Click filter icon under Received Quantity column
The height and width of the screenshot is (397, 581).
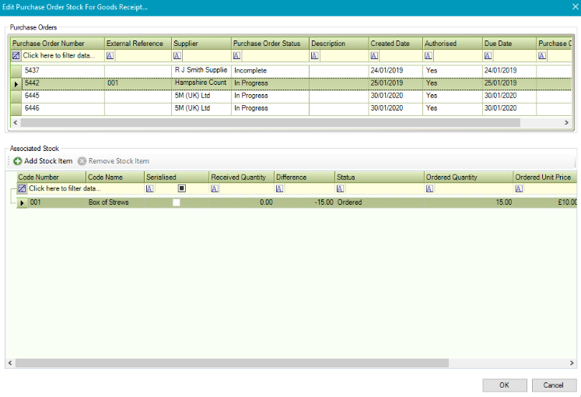(215, 188)
